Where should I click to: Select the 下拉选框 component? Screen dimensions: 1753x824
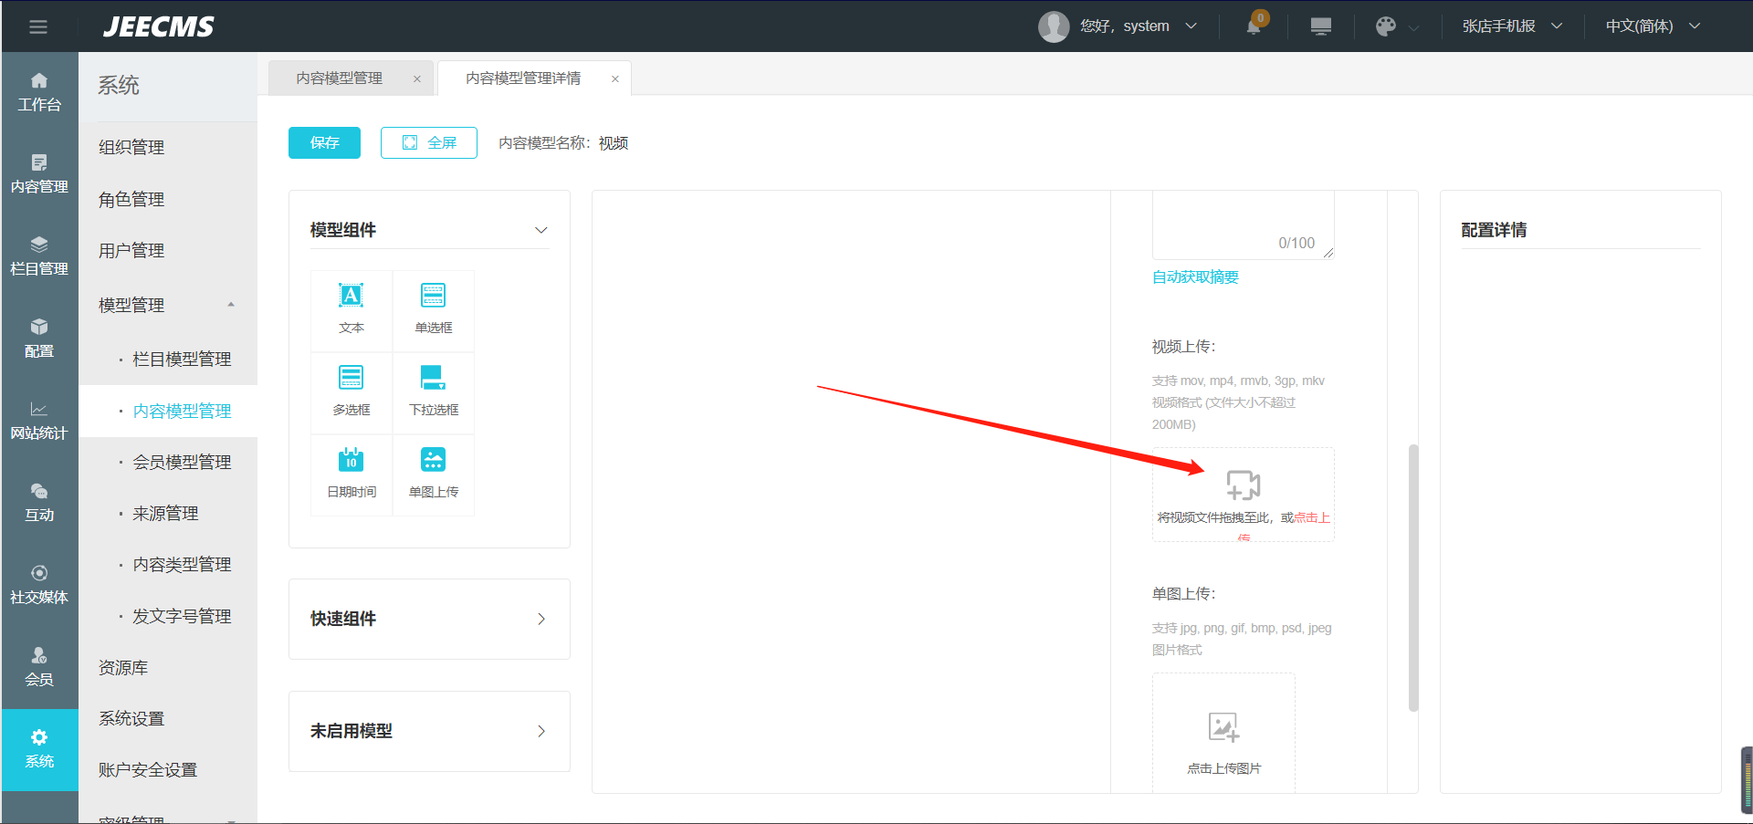(434, 393)
